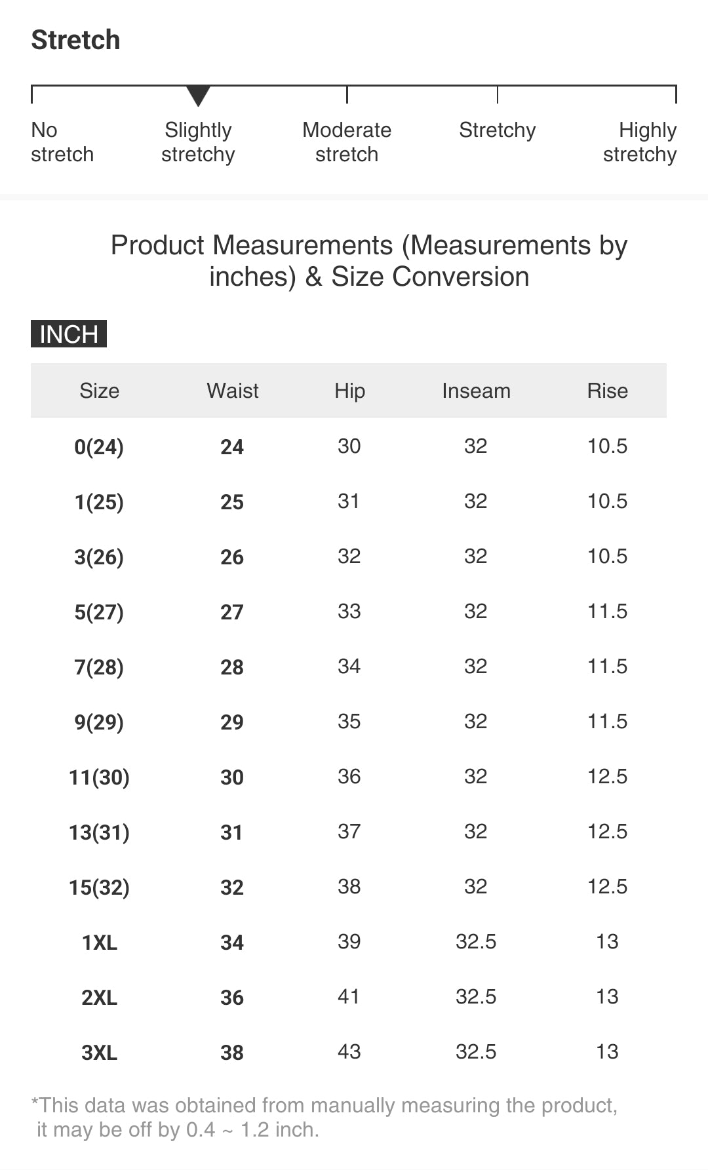
Task: Click the Slightly stretchy label
Action: point(198,142)
